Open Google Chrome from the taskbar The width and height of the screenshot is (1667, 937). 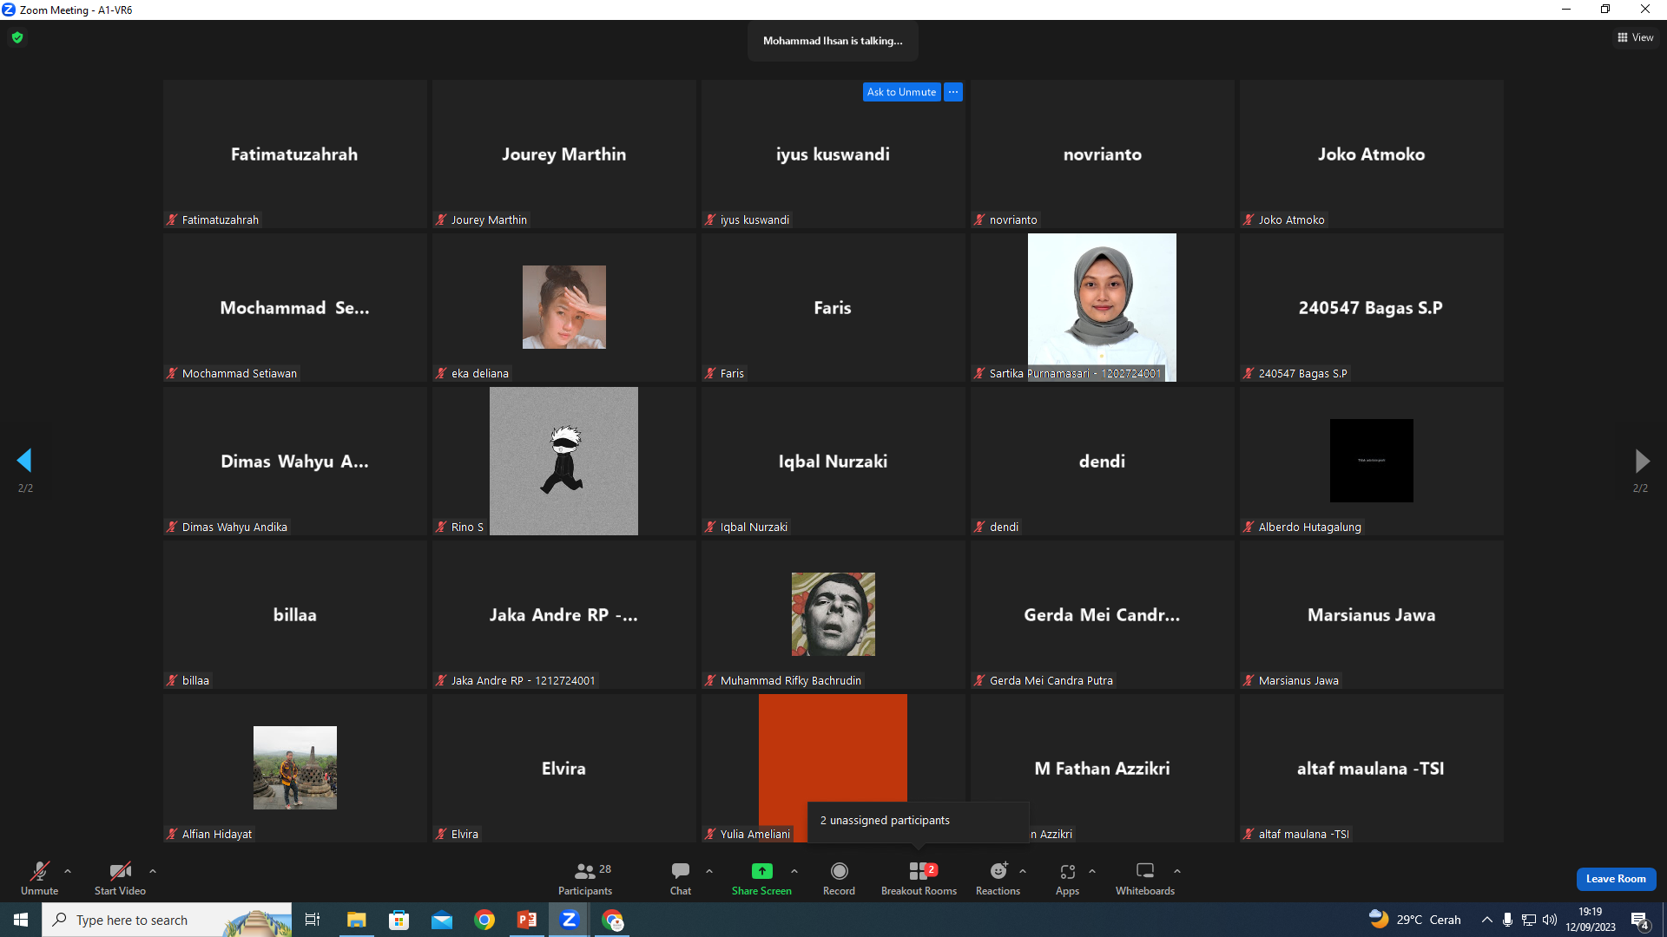(x=484, y=920)
